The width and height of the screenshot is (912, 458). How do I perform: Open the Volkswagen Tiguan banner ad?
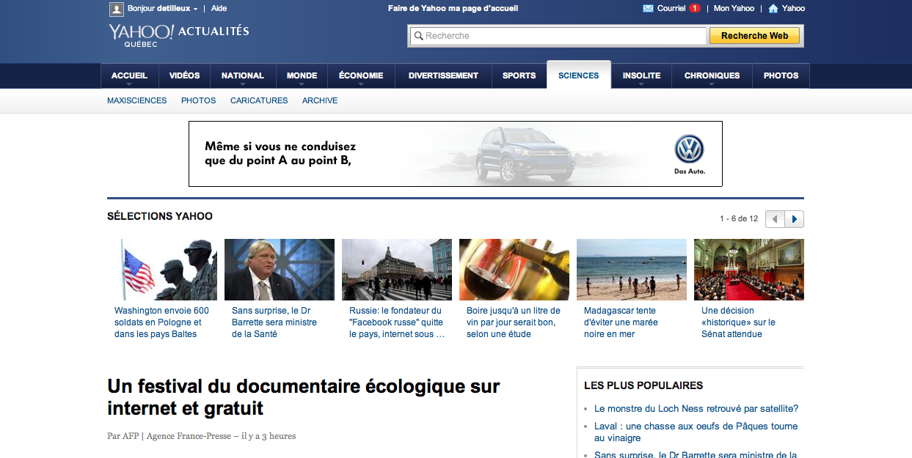coord(456,154)
